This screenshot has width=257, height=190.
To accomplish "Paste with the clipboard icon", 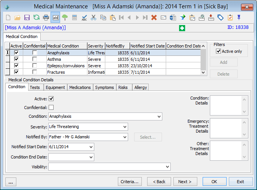I will [113, 17].
